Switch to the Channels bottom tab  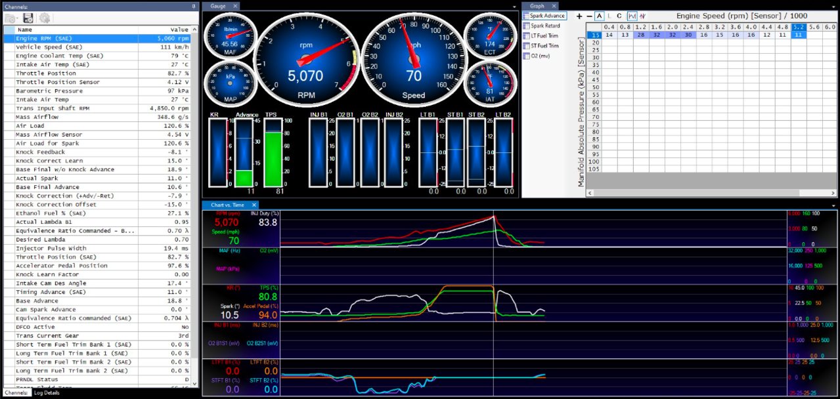[16, 393]
